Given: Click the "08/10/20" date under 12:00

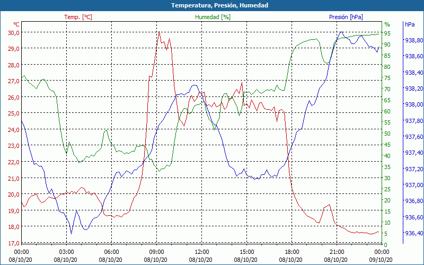Looking at the screenshot, I should tap(200, 260).
